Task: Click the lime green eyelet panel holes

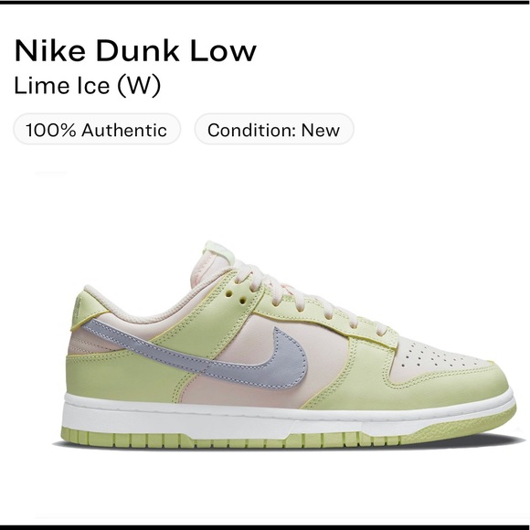Action: coord(237,297)
